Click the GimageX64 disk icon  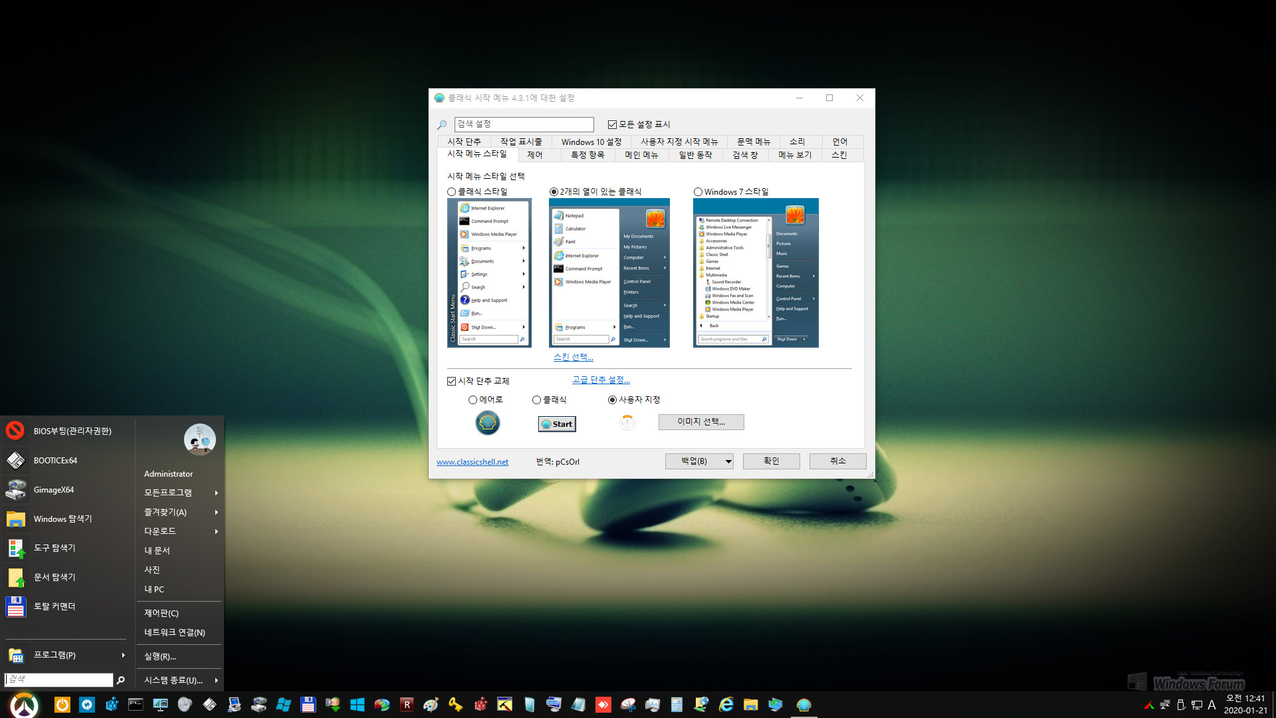click(15, 489)
